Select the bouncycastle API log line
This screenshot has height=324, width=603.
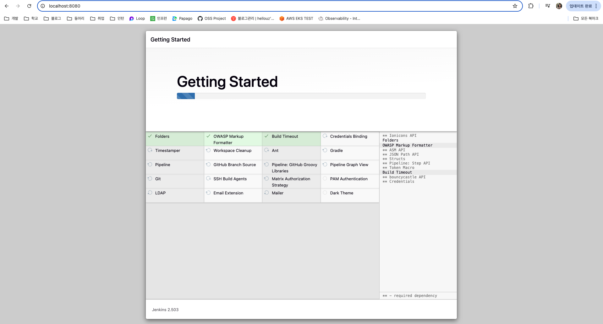tap(404, 177)
